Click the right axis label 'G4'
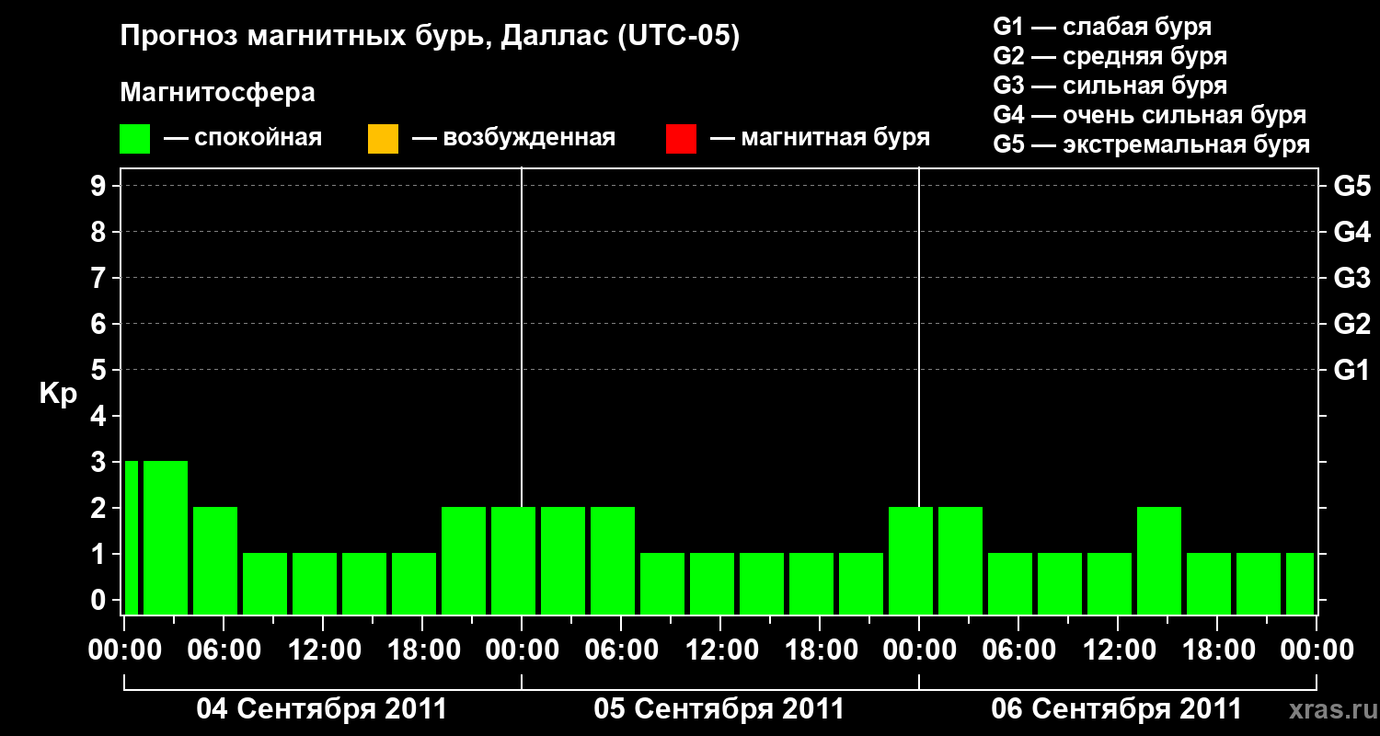 (x=1351, y=232)
